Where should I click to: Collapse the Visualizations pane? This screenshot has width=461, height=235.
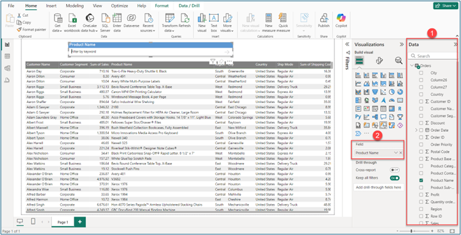[401, 45]
